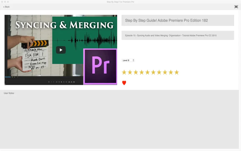Open the Level 9 dropdown
The width and height of the screenshot is (241, 151).
(128, 60)
